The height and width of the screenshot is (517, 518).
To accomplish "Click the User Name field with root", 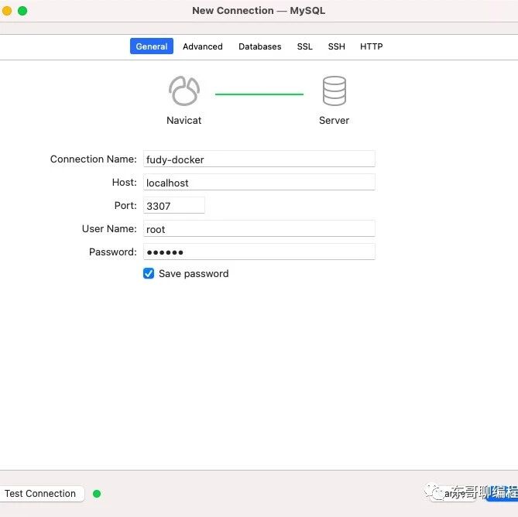I will pos(259,228).
